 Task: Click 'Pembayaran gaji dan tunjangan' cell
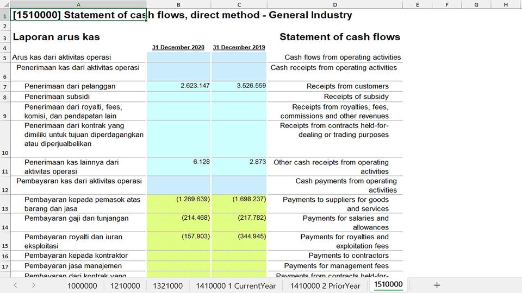click(x=78, y=222)
